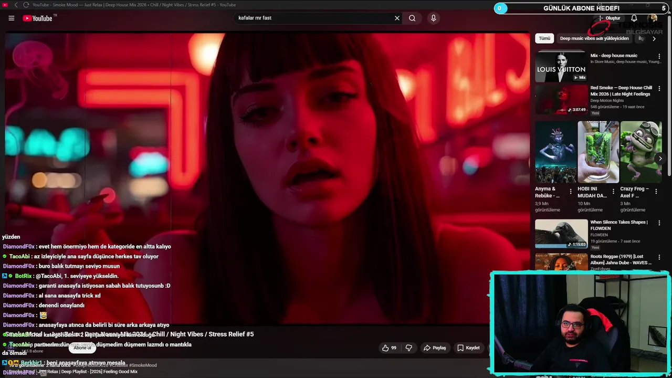Open the YouTube hamburger guide menu

coord(11,18)
